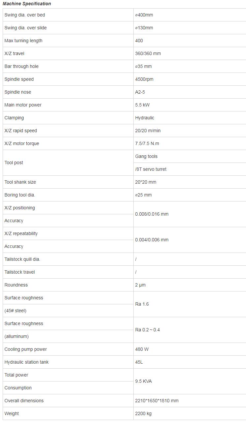Click the 0.008/0.016 mm positioning value
Image resolution: width=246 pixels, height=424 pixels.
click(x=152, y=214)
